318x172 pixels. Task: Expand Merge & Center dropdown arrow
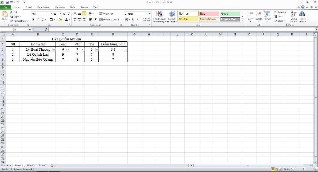(121, 20)
